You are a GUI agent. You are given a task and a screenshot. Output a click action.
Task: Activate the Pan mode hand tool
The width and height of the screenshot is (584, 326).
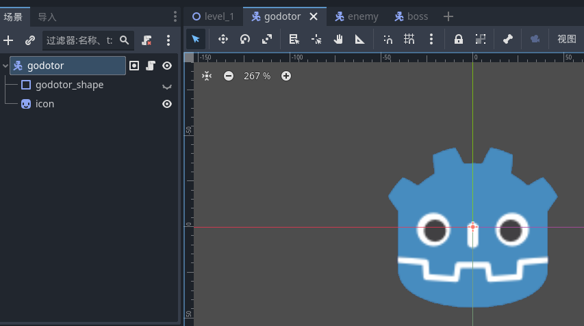tap(338, 40)
